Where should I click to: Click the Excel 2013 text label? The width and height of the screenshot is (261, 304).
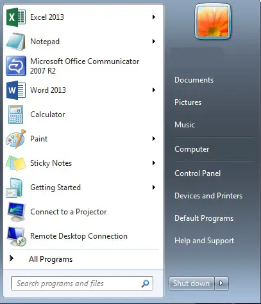[47, 17]
